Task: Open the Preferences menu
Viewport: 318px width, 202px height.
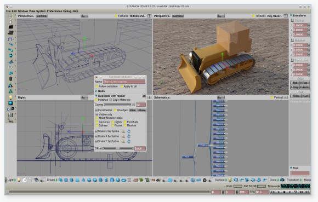Action: [54, 11]
